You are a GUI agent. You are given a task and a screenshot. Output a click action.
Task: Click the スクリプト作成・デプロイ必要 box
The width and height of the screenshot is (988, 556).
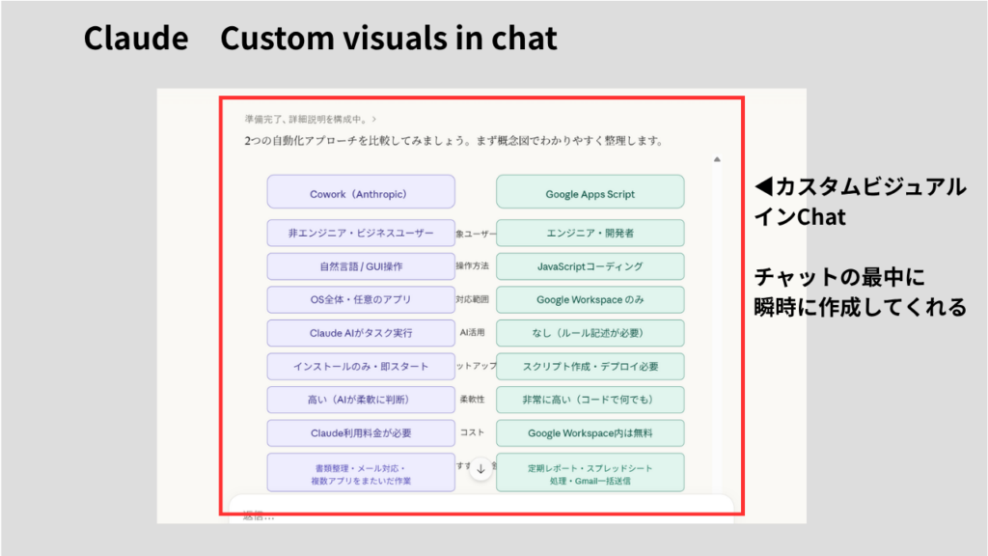point(590,367)
